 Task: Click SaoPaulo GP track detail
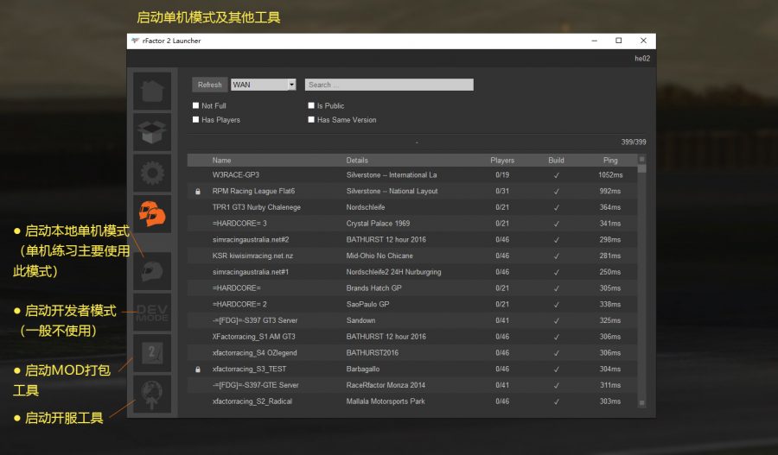coord(367,304)
